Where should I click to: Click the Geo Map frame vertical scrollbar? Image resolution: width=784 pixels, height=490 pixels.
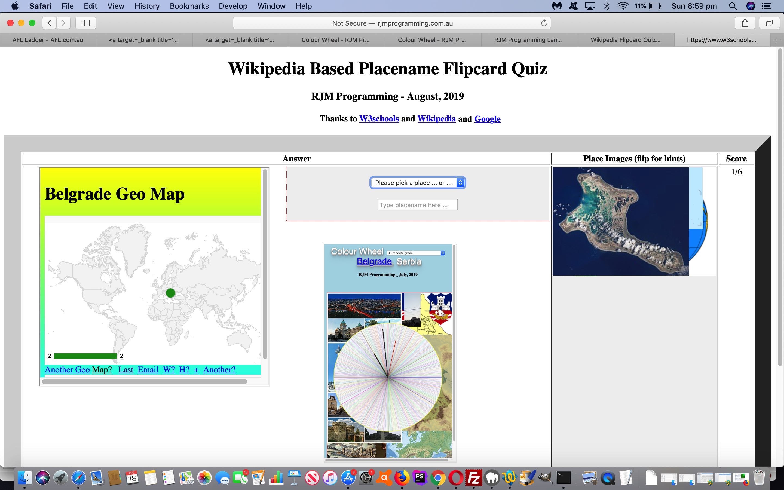[x=265, y=264]
